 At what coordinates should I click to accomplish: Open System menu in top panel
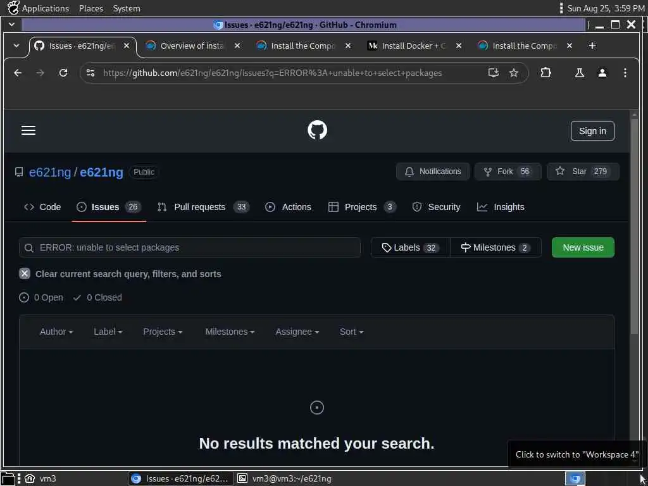[x=127, y=8]
